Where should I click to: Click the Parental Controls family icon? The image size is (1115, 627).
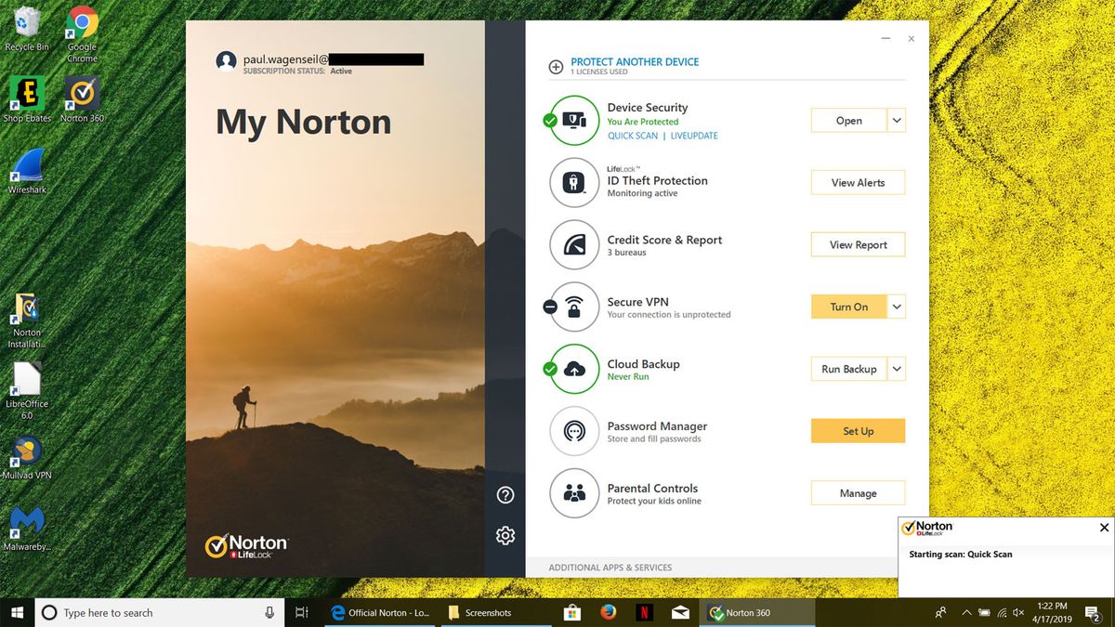pyautogui.click(x=574, y=493)
